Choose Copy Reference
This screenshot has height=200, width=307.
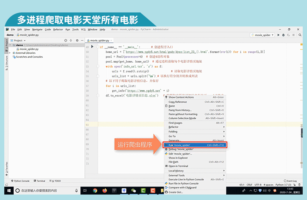tap(195, 102)
